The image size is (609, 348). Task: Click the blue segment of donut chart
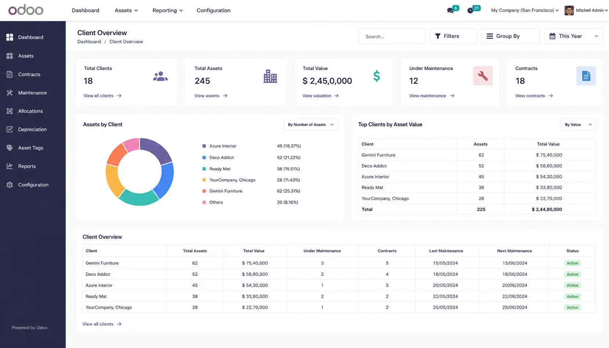point(164,181)
